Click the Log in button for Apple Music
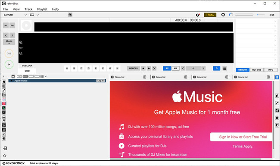 (x=101, y=81)
